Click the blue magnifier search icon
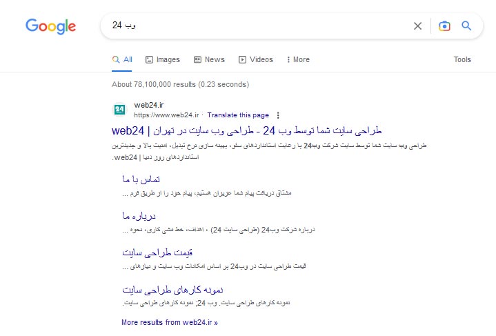 [466, 26]
